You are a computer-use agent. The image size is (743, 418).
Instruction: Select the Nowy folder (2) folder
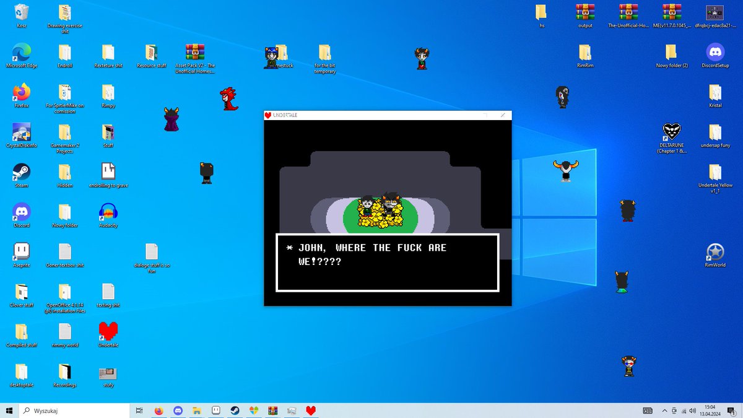672,56
